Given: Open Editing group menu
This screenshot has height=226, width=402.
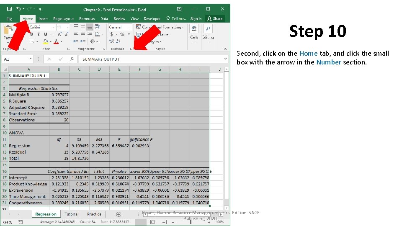Looking at the screenshot, I should tap(208, 33).
